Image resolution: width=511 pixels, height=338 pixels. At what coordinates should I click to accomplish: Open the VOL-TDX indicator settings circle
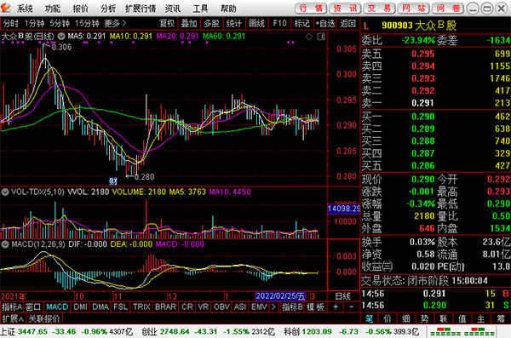tap(5, 192)
